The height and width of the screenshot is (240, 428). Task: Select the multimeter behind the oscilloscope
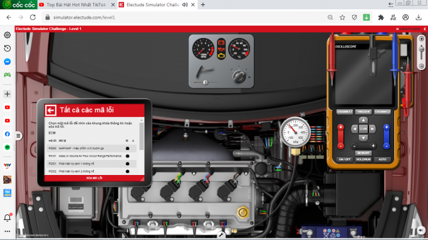coord(406,71)
